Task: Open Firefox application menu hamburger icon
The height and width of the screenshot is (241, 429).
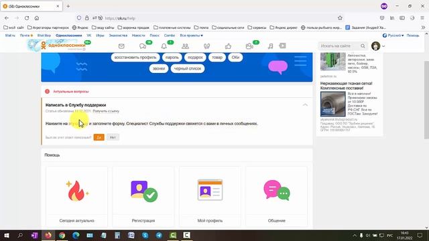Action: tap(422, 18)
